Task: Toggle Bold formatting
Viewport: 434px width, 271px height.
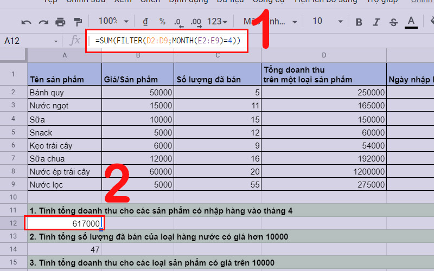Action: (359, 22)
